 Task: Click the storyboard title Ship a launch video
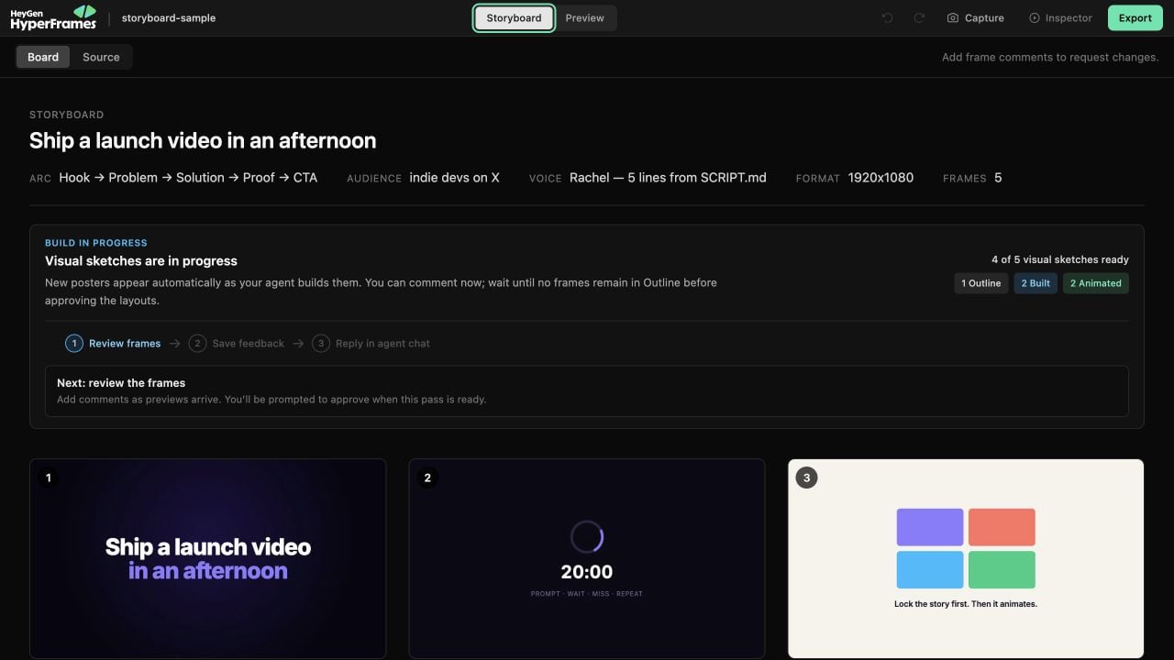click(x=203, y=140)
